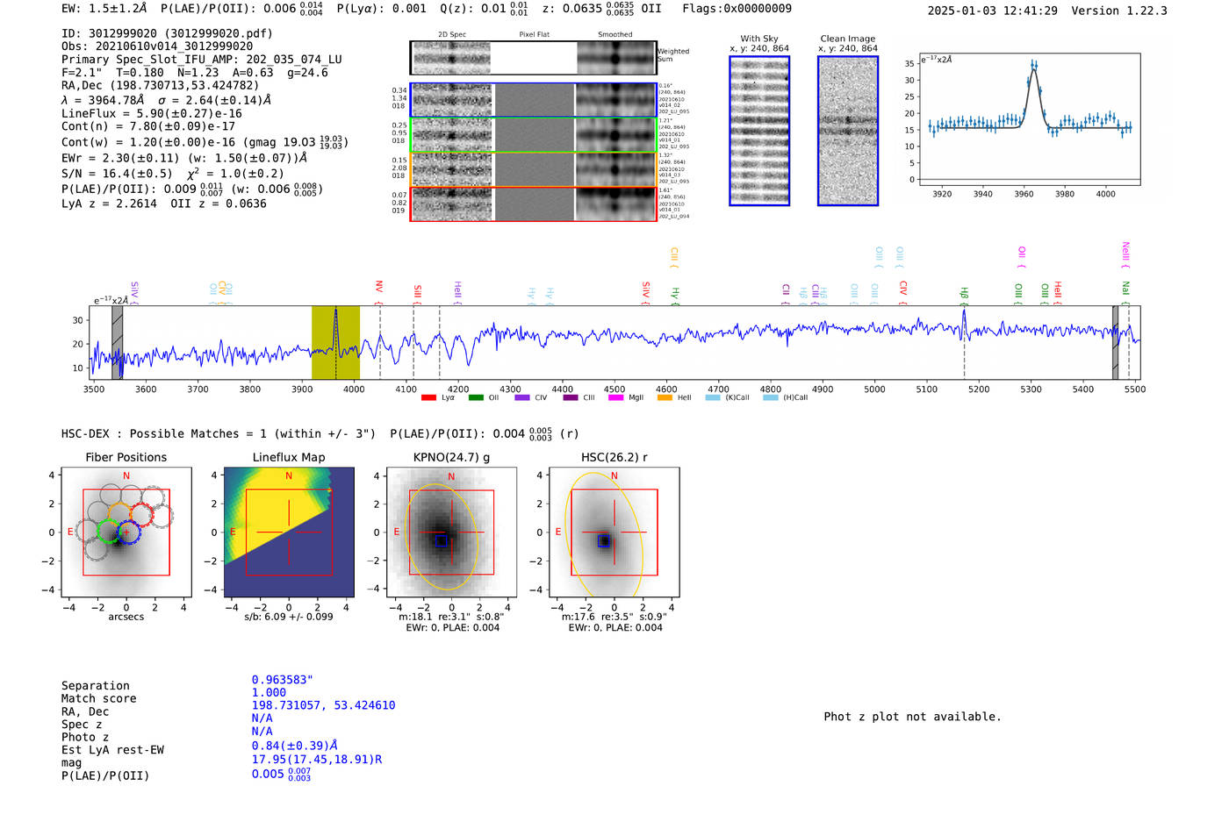
Task: Click the m:18.1 re:3.1" s:0.8" caption
Action: tap(451, 617)
